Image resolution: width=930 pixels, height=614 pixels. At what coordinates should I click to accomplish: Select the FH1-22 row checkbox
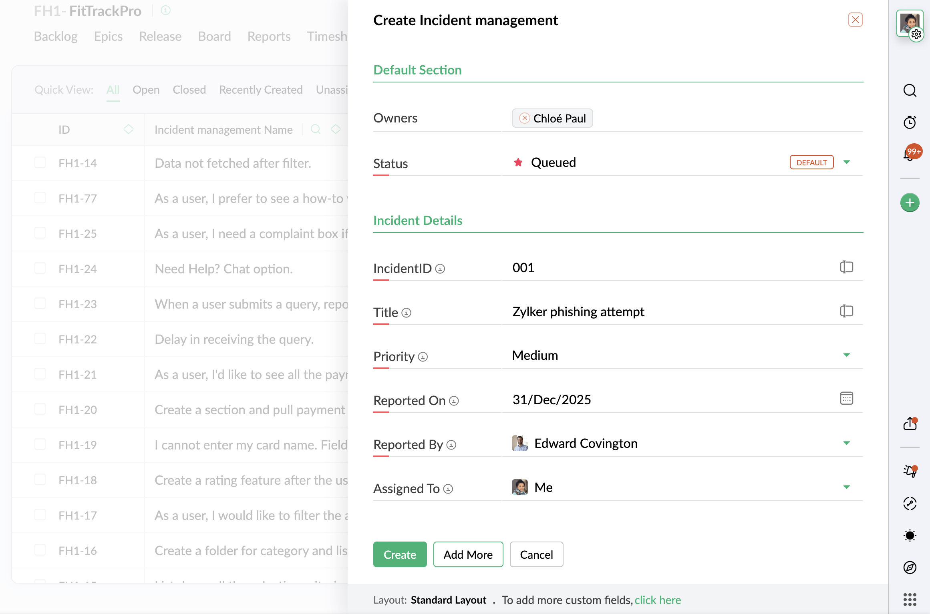[x=40, y=339]
